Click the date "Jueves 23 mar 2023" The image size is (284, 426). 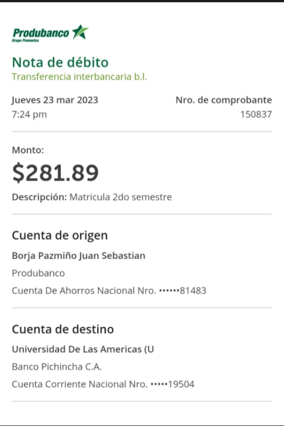55,100
